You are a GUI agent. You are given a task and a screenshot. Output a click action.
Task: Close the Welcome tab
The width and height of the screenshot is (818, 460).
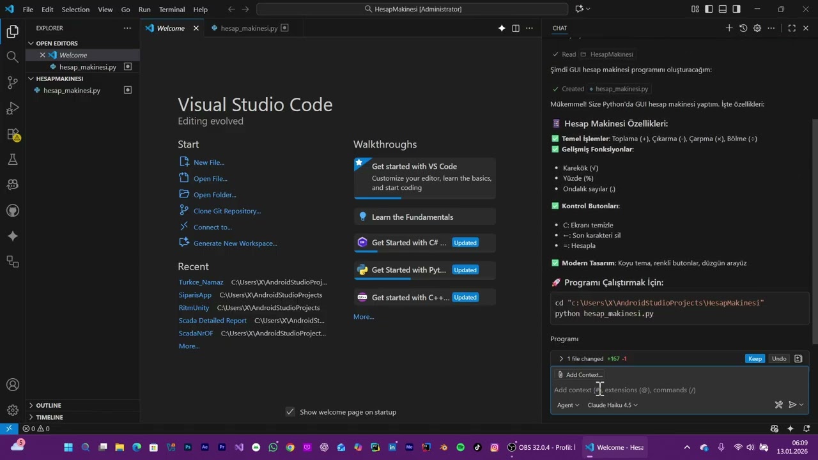(x=196, y=28)
